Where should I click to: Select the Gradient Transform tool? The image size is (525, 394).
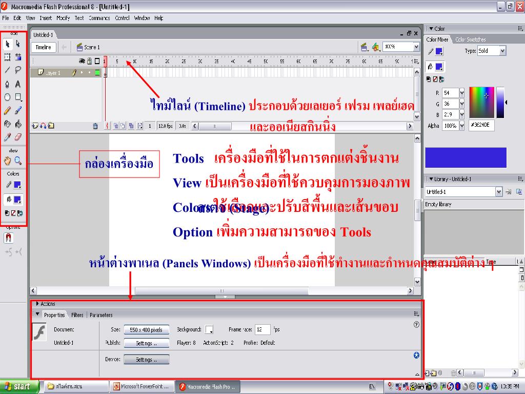coord(18,57)
